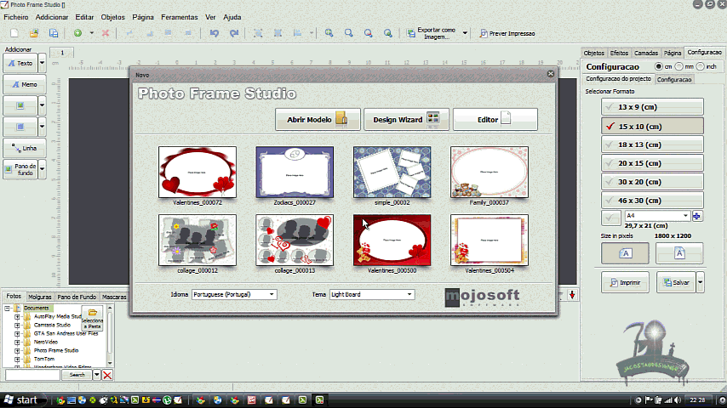The width and height of the screenshot is (727, 408).
Task: Click the landscape orientation icon button
Action: (x=625, y=252)
